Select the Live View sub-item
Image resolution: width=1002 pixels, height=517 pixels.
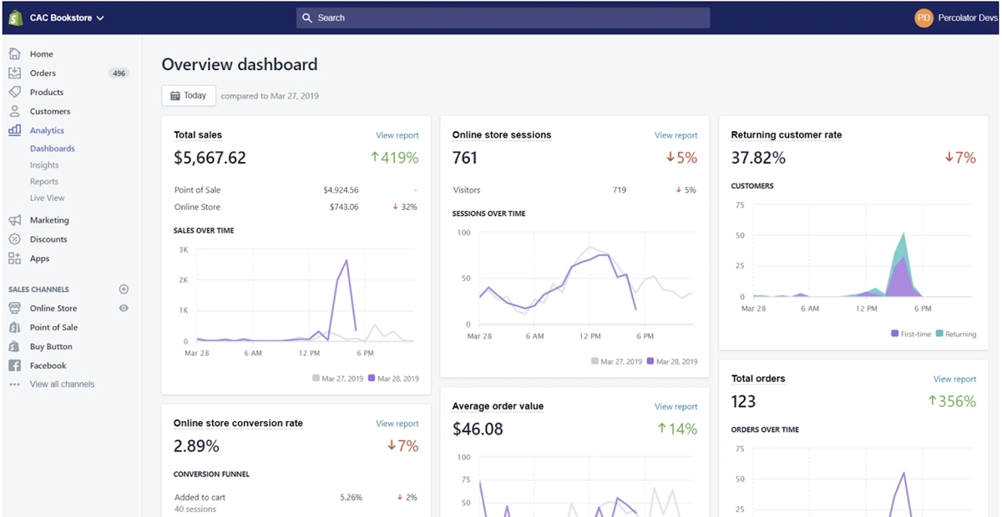pyautogui.click(x=48, y=198)
